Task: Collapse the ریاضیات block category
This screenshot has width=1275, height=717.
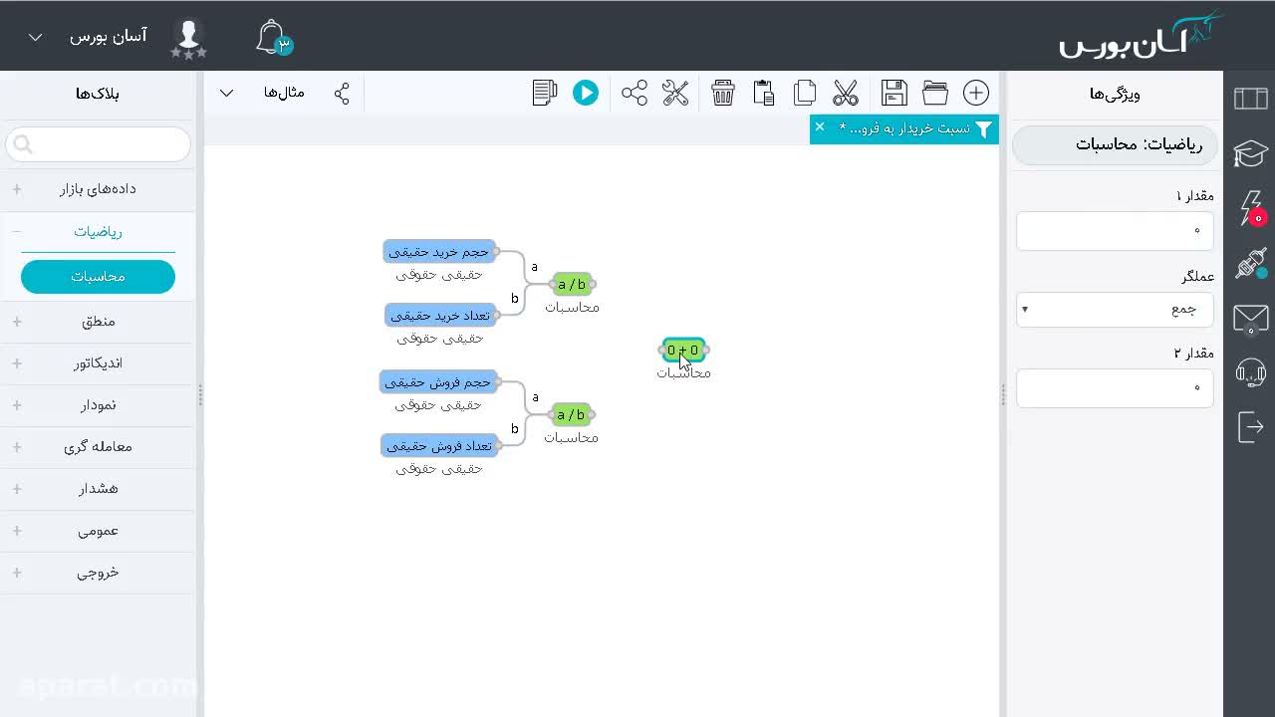Action: (x=98, y=232)
